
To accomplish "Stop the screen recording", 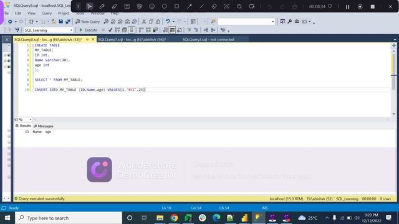I will pos(373,7).
